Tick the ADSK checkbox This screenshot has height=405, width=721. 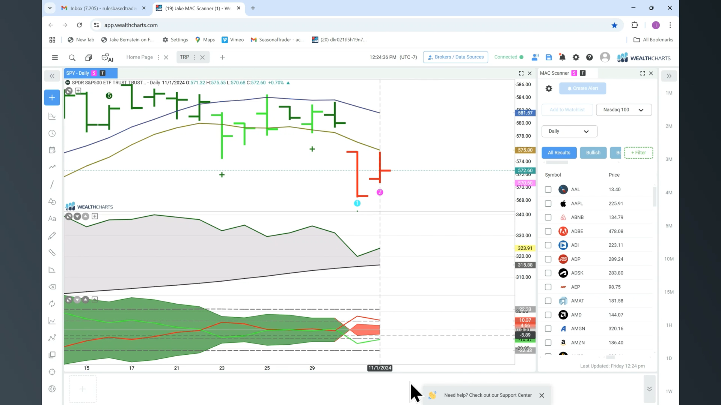tap(548, 273)
